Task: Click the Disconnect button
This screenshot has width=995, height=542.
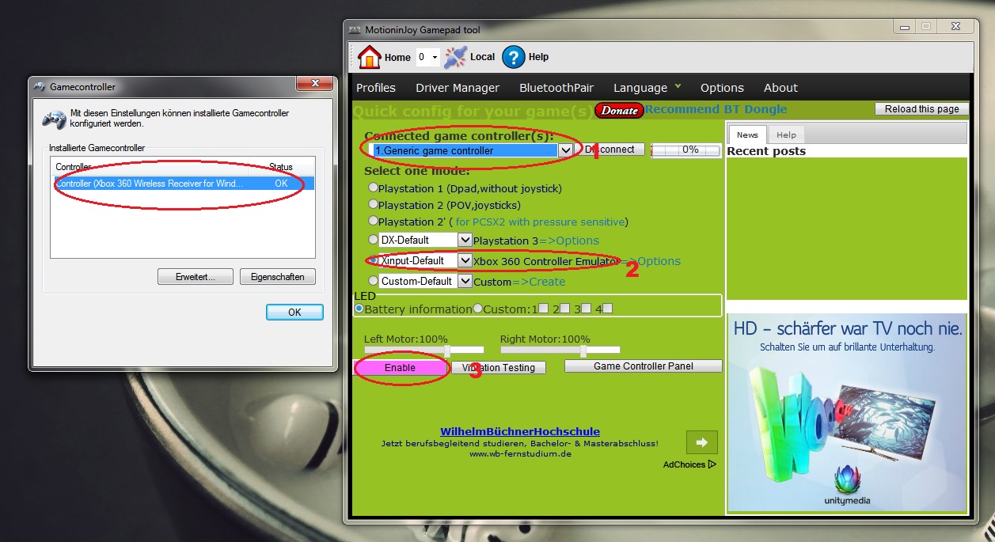Action: coord(610,150)
